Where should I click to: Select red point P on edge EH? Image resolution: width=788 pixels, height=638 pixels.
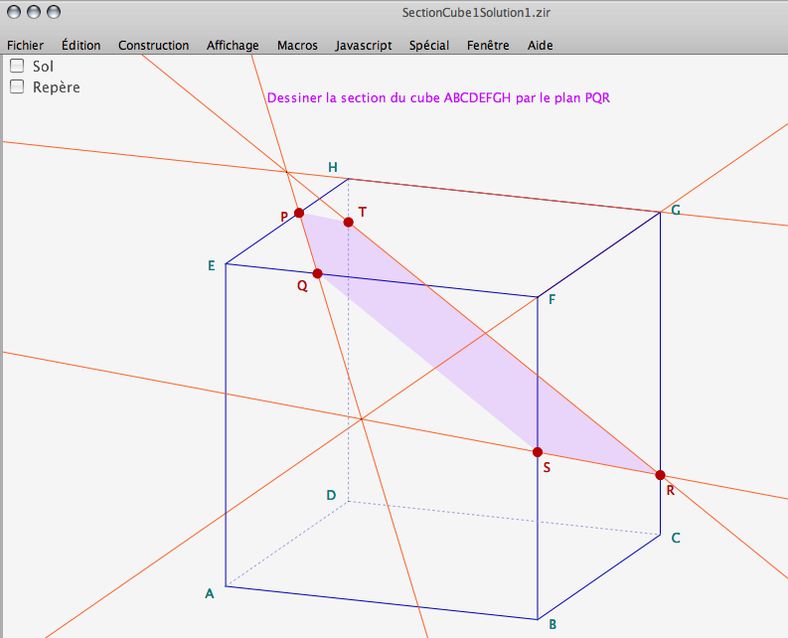299,213
